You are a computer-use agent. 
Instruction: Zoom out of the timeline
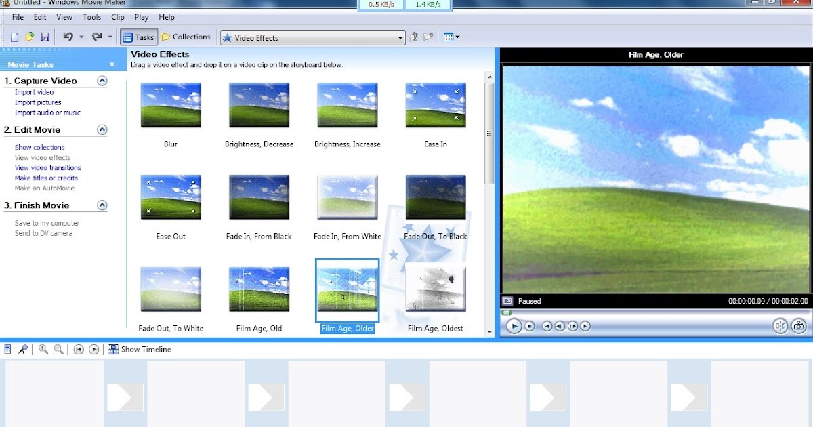click(59, 349)
